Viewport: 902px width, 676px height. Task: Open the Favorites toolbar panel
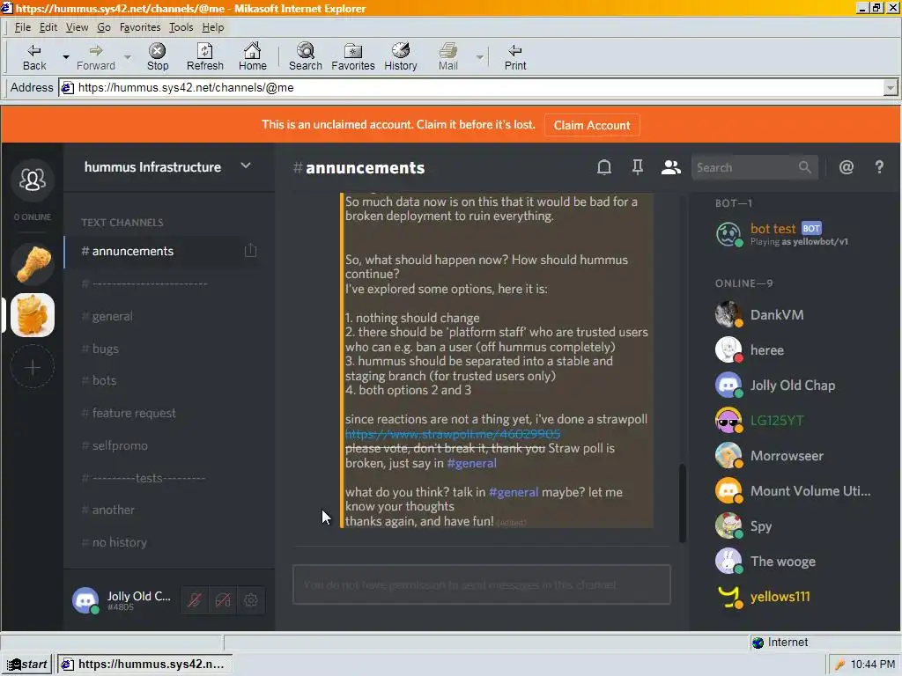(352, 57)
